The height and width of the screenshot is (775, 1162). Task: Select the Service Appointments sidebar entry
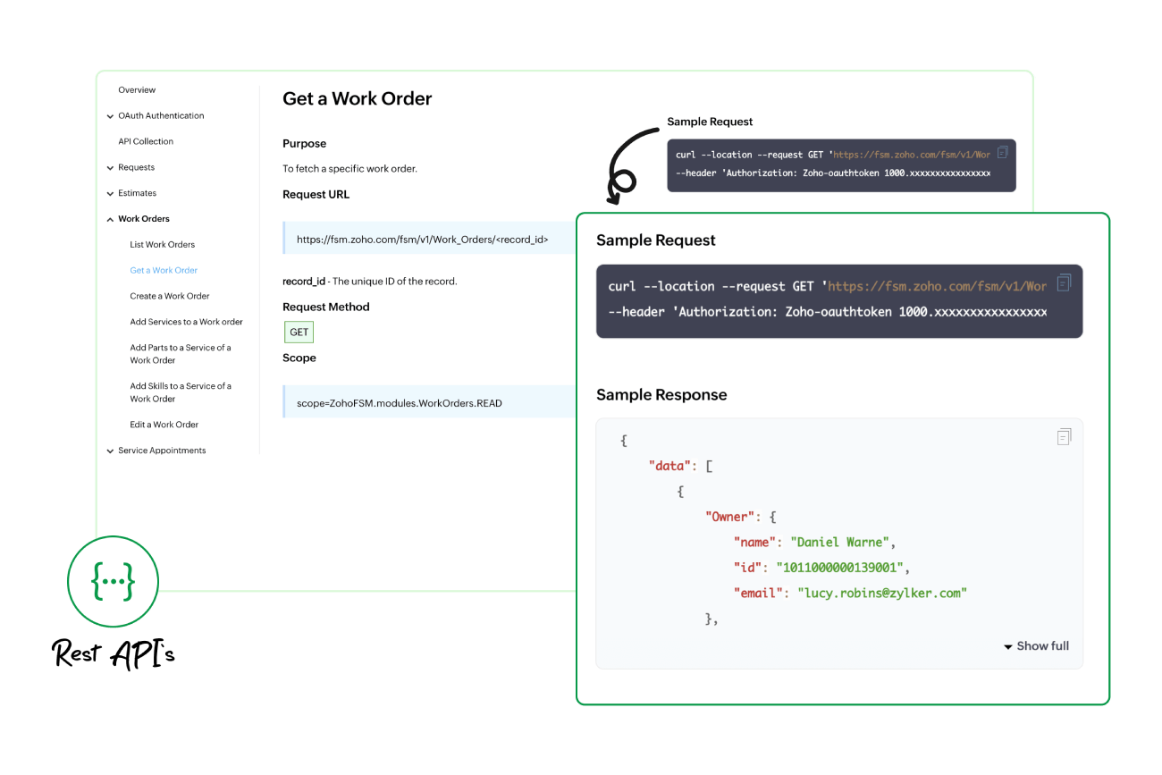[162, 451]
